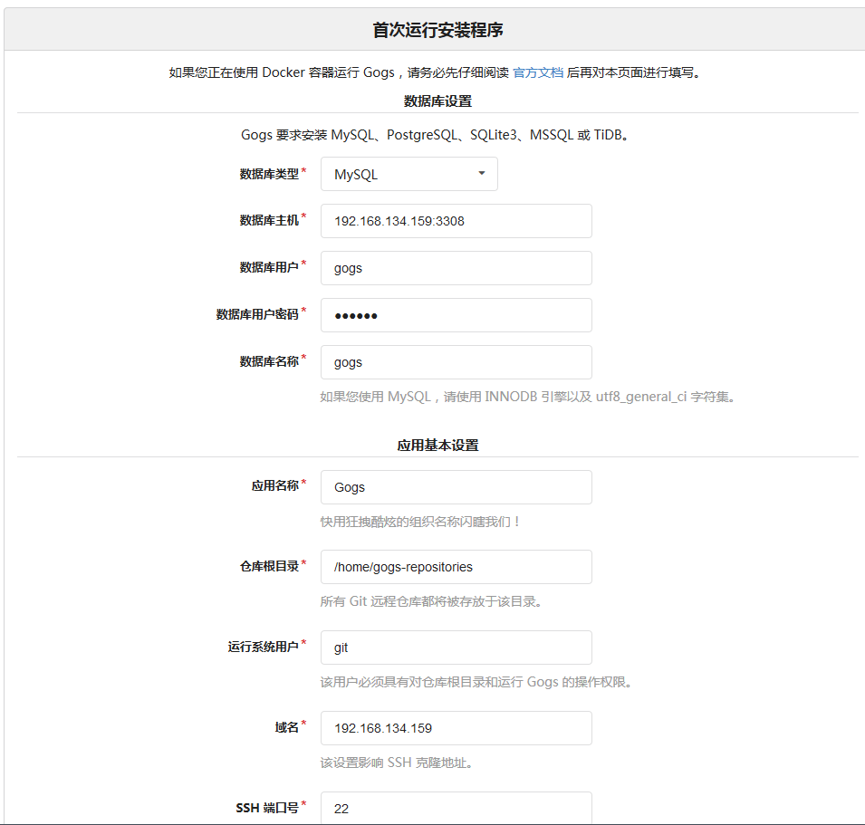The height and width of the screenshot is (825, 865).
Task: Focus the 数据库主机 input field
Action: coord(457,221)
